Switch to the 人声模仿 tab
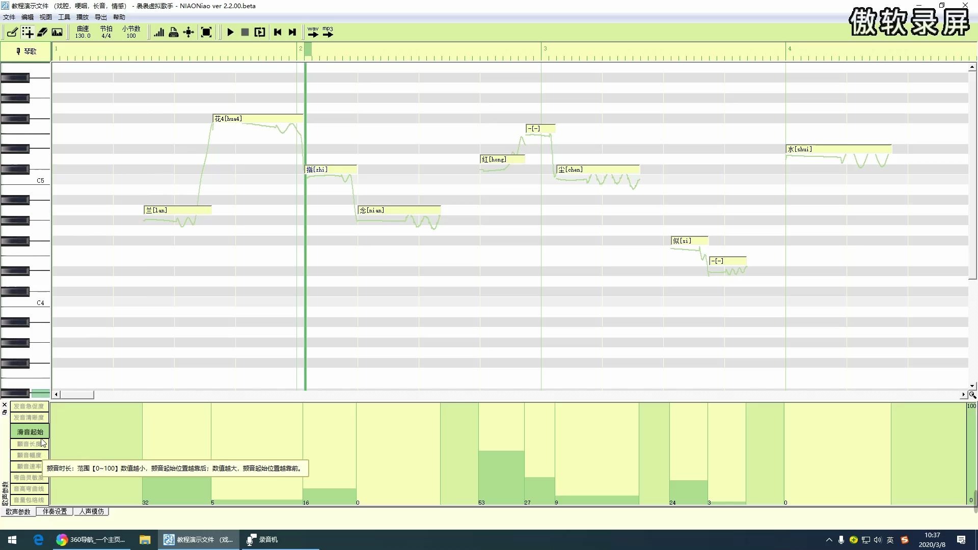978x550 pixels. (92, 512)
